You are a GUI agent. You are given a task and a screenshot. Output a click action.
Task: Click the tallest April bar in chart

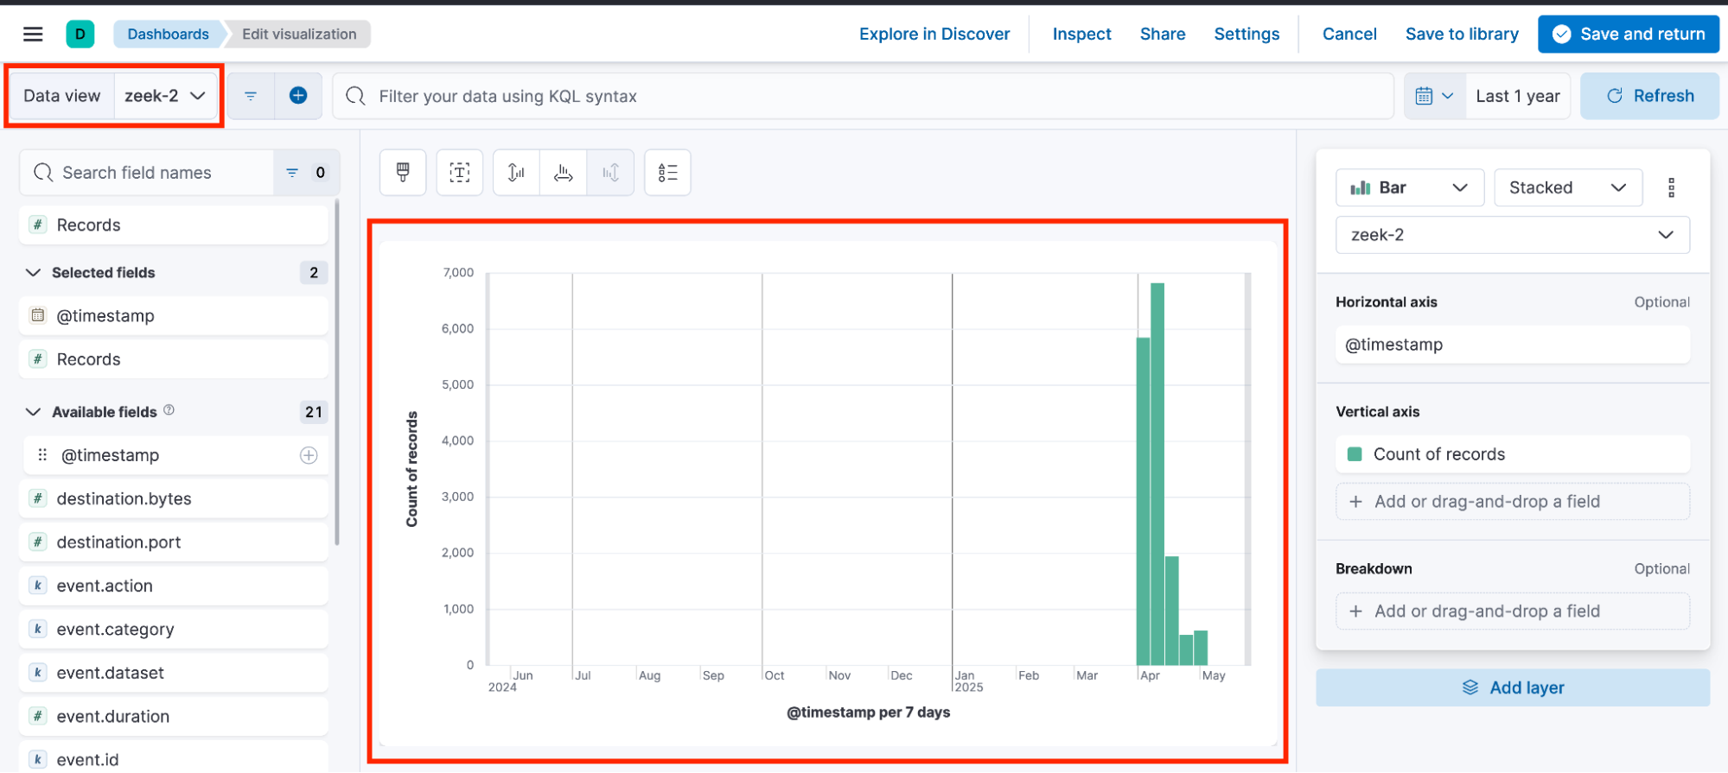tap(1157, 473)
